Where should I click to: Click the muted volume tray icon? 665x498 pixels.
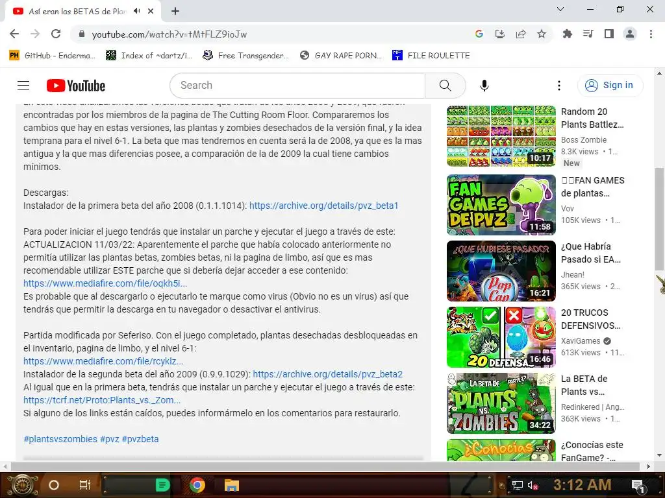pyautogui.click(x=533, y=485)
